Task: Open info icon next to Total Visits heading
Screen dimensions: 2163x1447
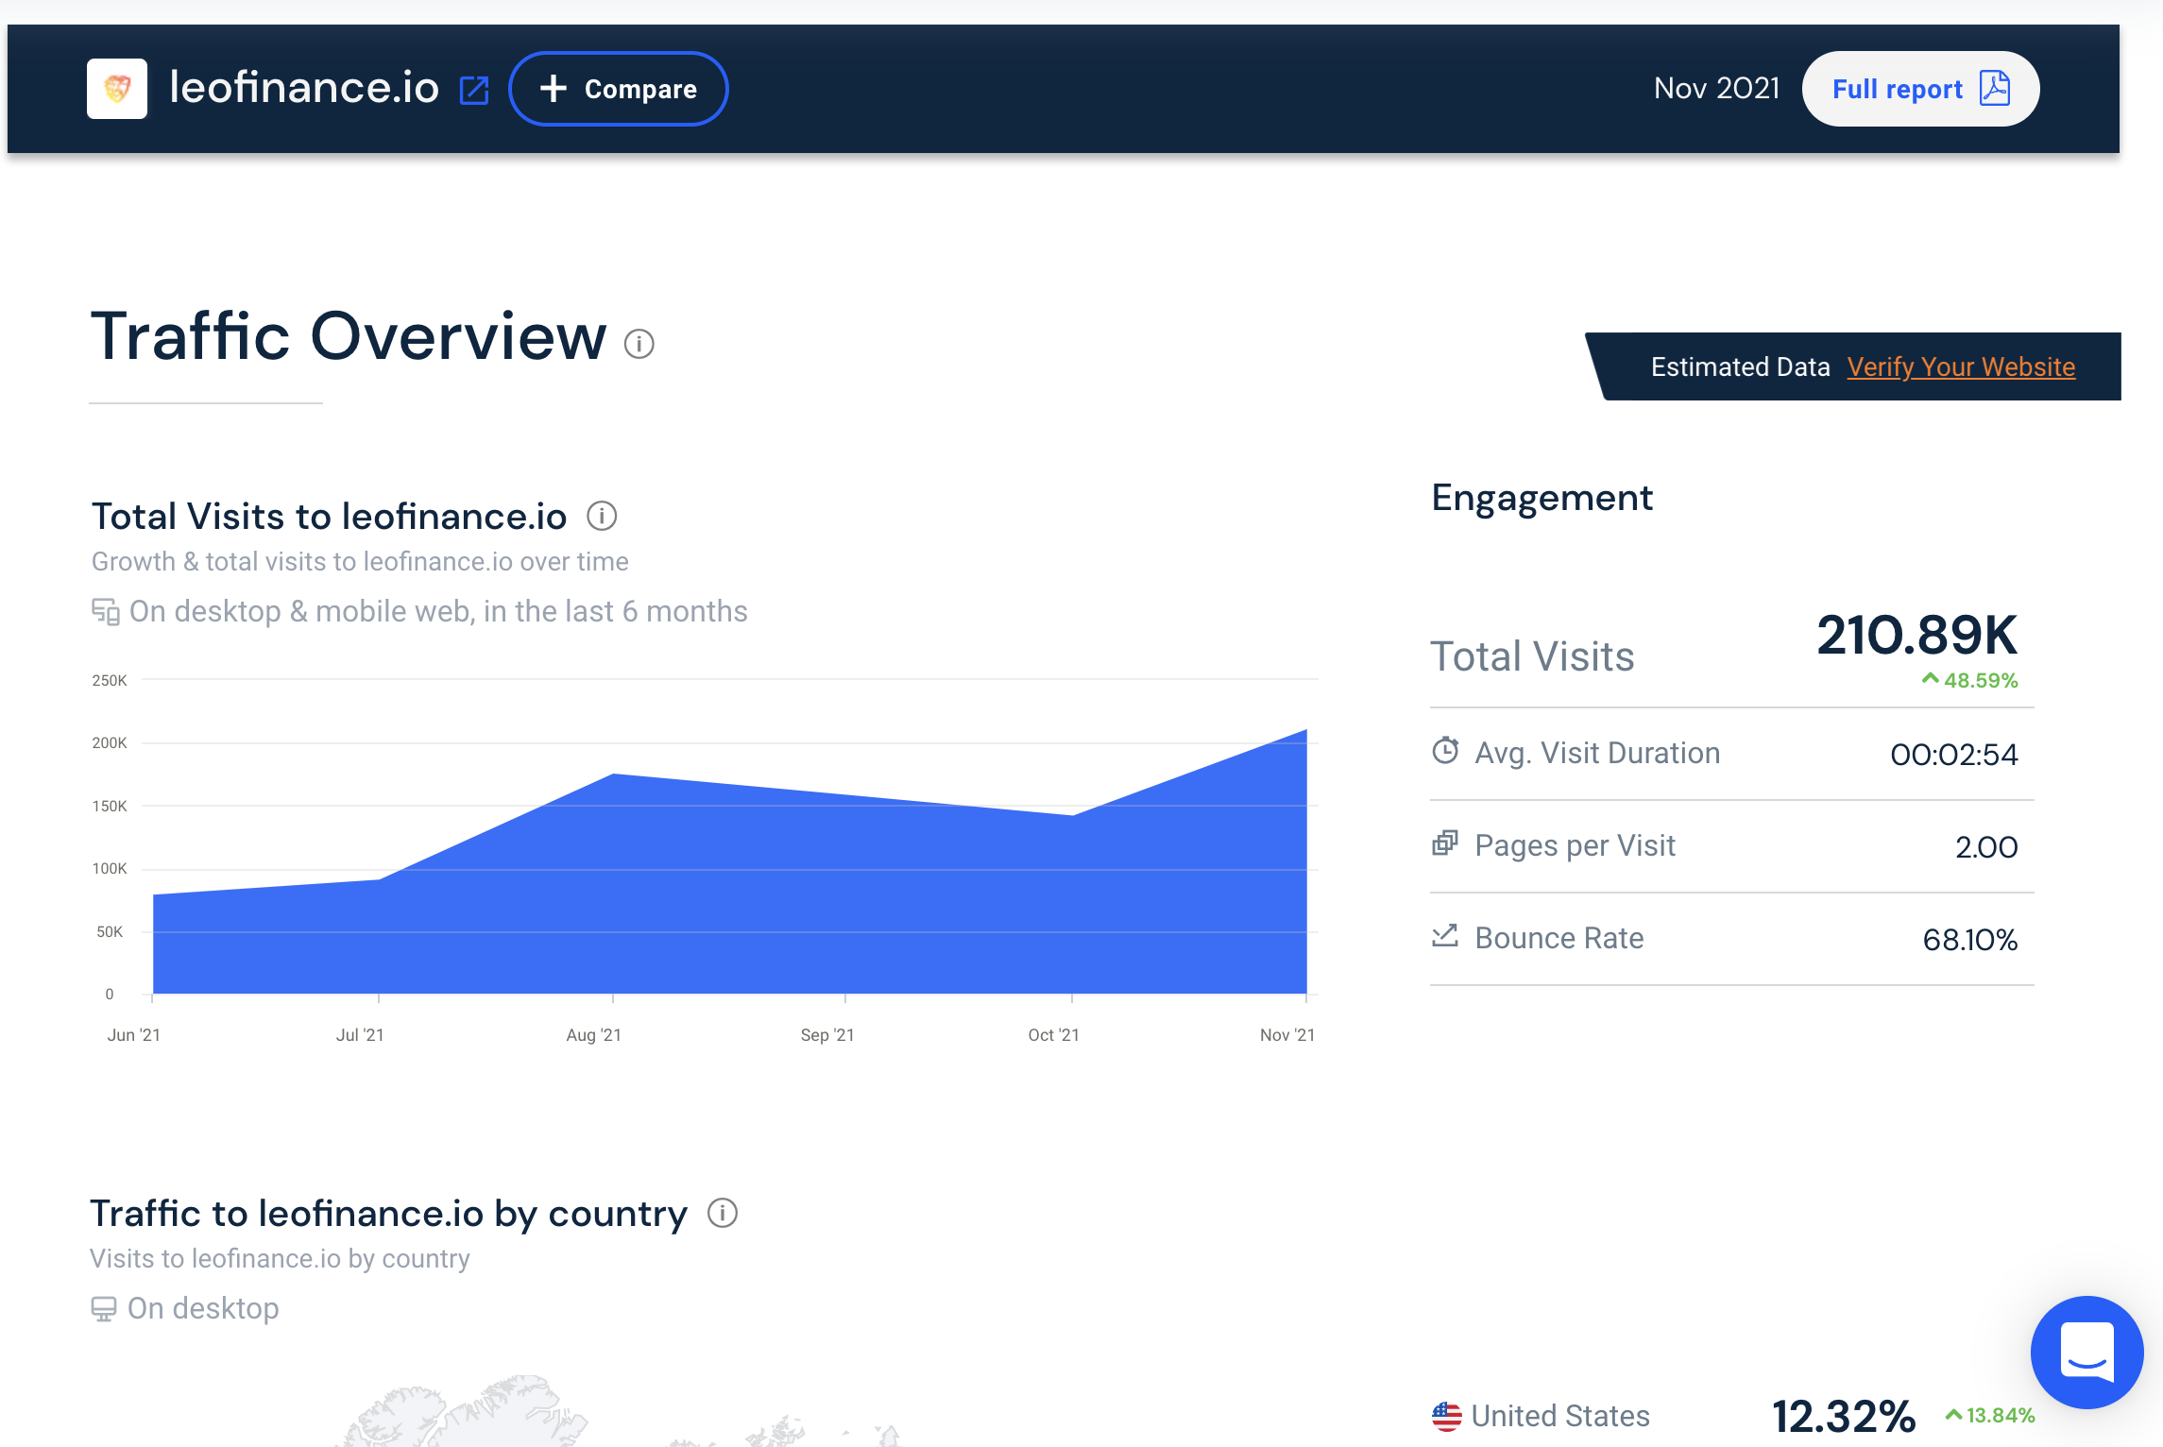Action: coord(602,516)
